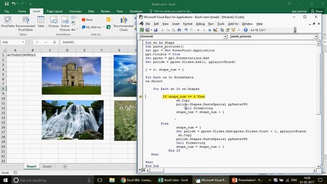Click the Share button in Excel
Viewport: 327px width, 184px height.
(317, 11)
